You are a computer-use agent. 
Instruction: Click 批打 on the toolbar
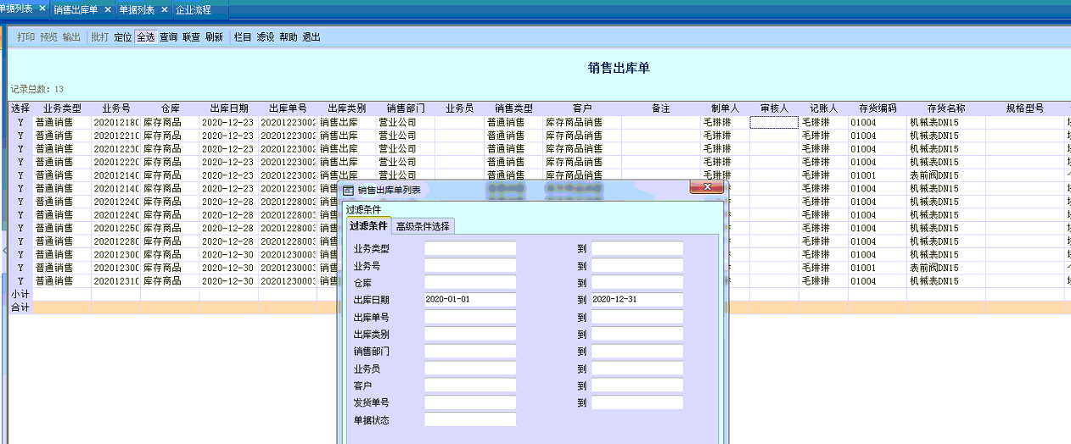(100, 37)
